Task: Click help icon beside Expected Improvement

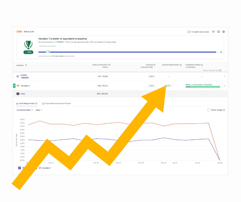Action: 181,65
